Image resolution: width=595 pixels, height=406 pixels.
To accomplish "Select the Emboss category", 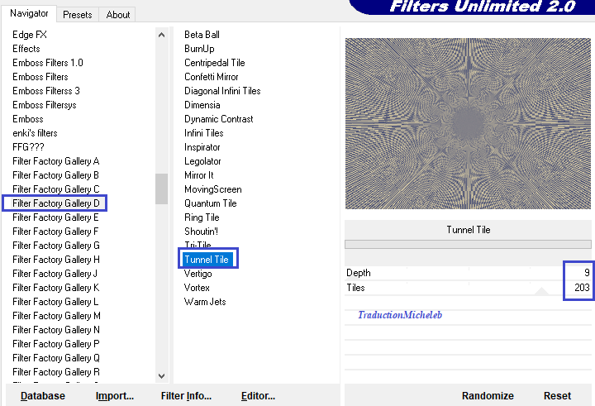I will pyautogui.click(x=28, y=119).
